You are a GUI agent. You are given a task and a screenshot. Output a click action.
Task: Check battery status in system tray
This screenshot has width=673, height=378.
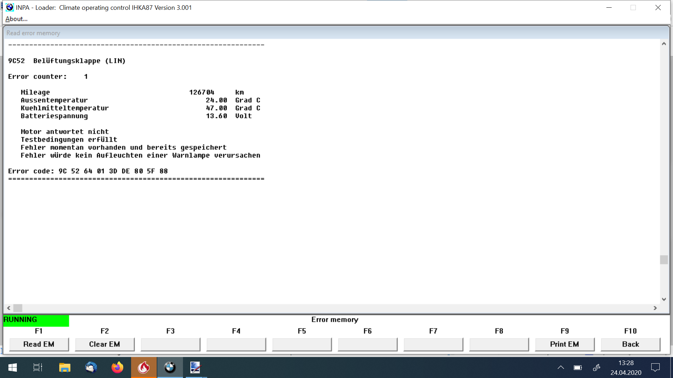pos(578,367)
